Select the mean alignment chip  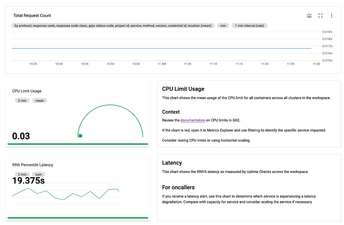pyautogui.click(x=40, y=100)
